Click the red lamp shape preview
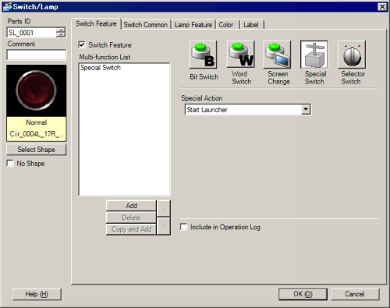390x308 pixels. click(x=37, y=90)
